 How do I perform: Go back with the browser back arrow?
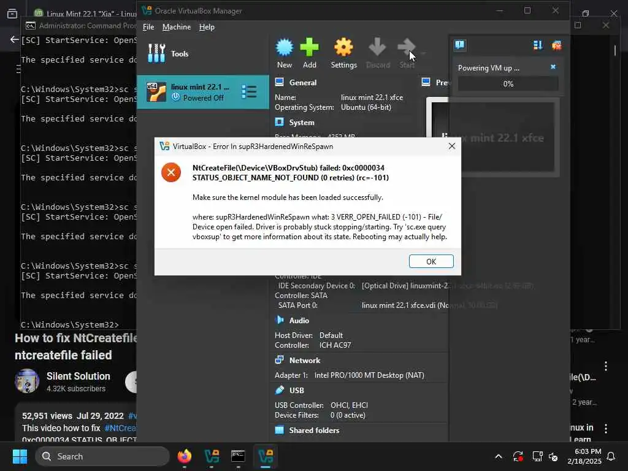[x=15, y=39]
